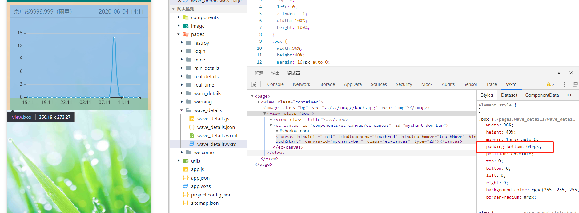This screenshot has width=579, height=213.
Task: Open the ComponentData sub-tab
Action: 542,95
